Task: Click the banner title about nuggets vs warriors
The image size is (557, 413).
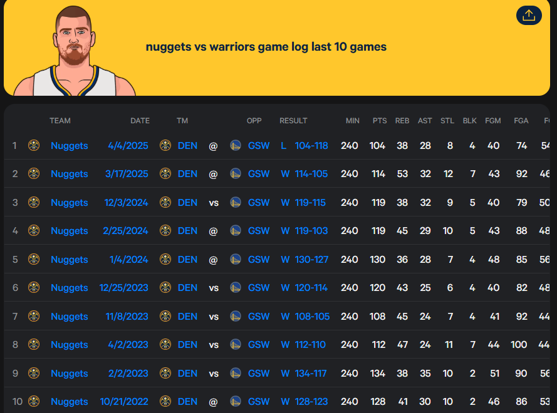Action: click(266, 47)
